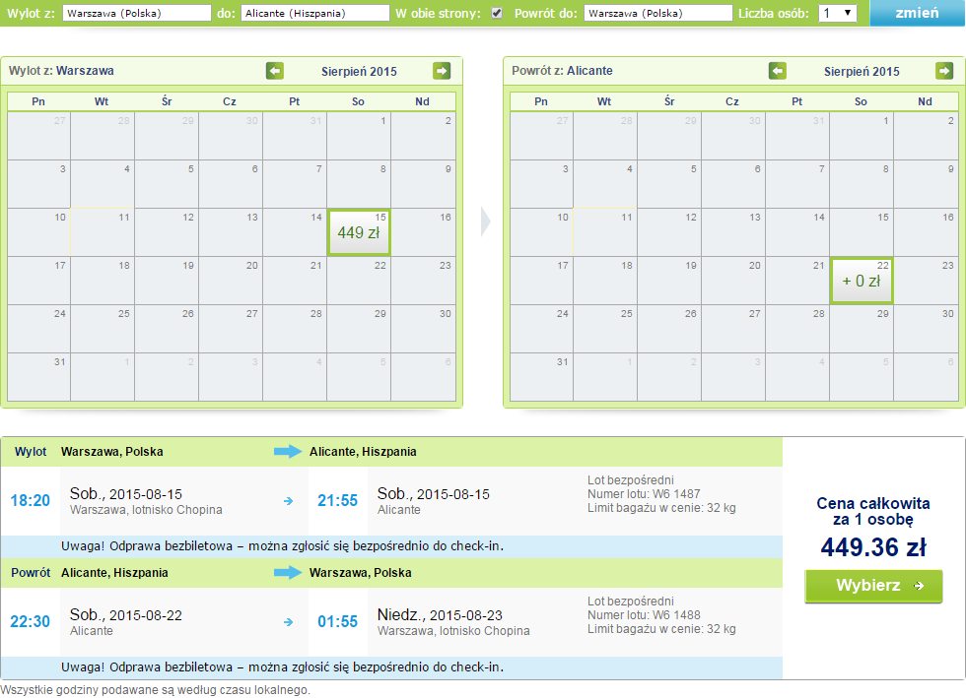This screenshot has height=698, width=966.
Task: Click arrival time 21:55
Action: [x=337, y=500]
